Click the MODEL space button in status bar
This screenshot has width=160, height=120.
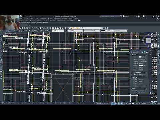click(x=98, y=103)
